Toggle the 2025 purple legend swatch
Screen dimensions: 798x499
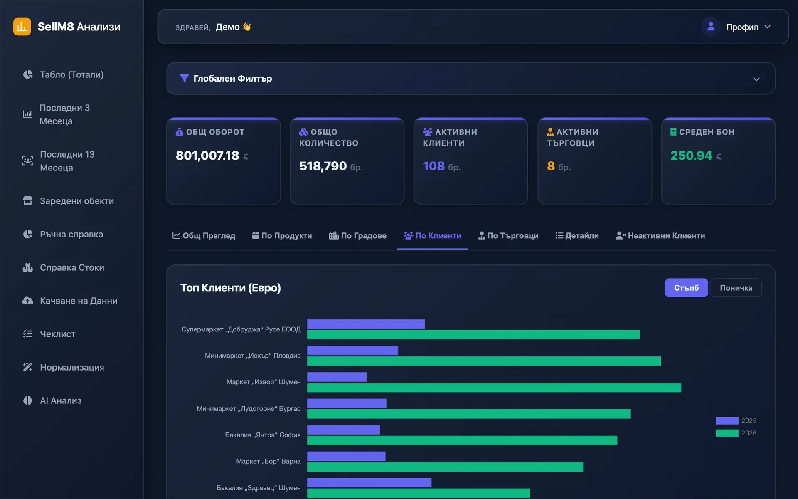click(727, 421)
